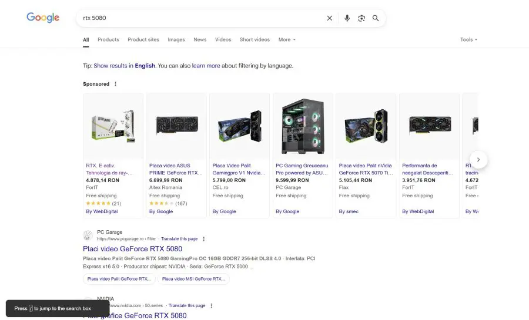Select the All results tab
The width and height of the screenshot is (529, 320).
pos(86,39)
